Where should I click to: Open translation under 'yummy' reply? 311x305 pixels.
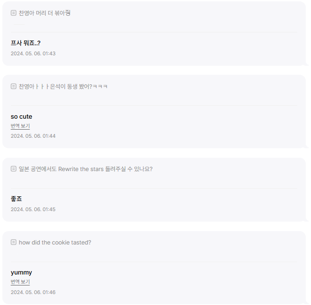(20, 282)
